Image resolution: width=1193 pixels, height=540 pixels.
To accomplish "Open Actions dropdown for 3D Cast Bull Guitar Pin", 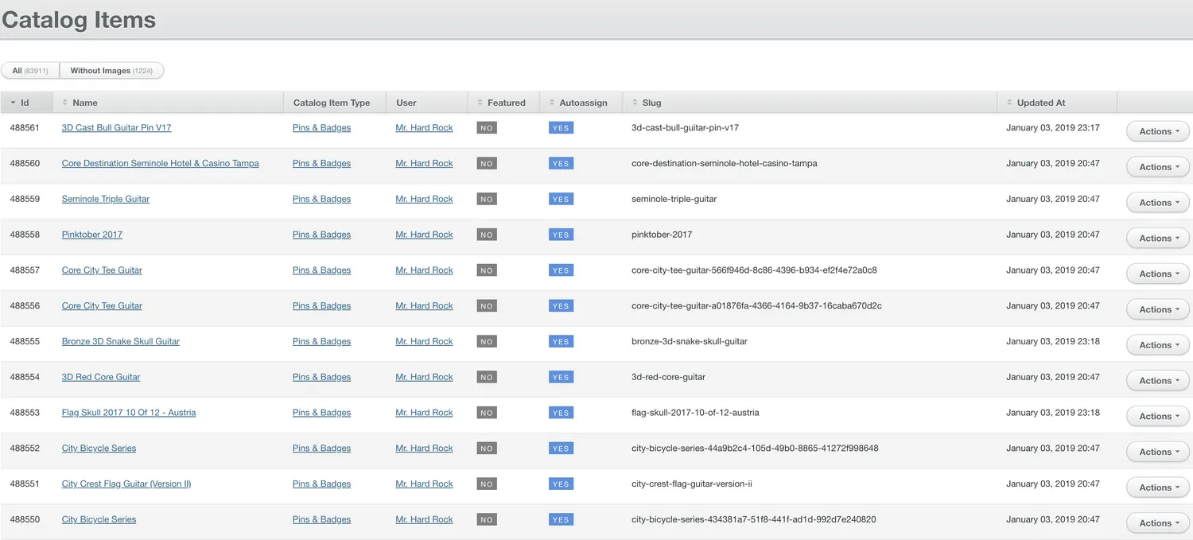I will (1157, 131).
